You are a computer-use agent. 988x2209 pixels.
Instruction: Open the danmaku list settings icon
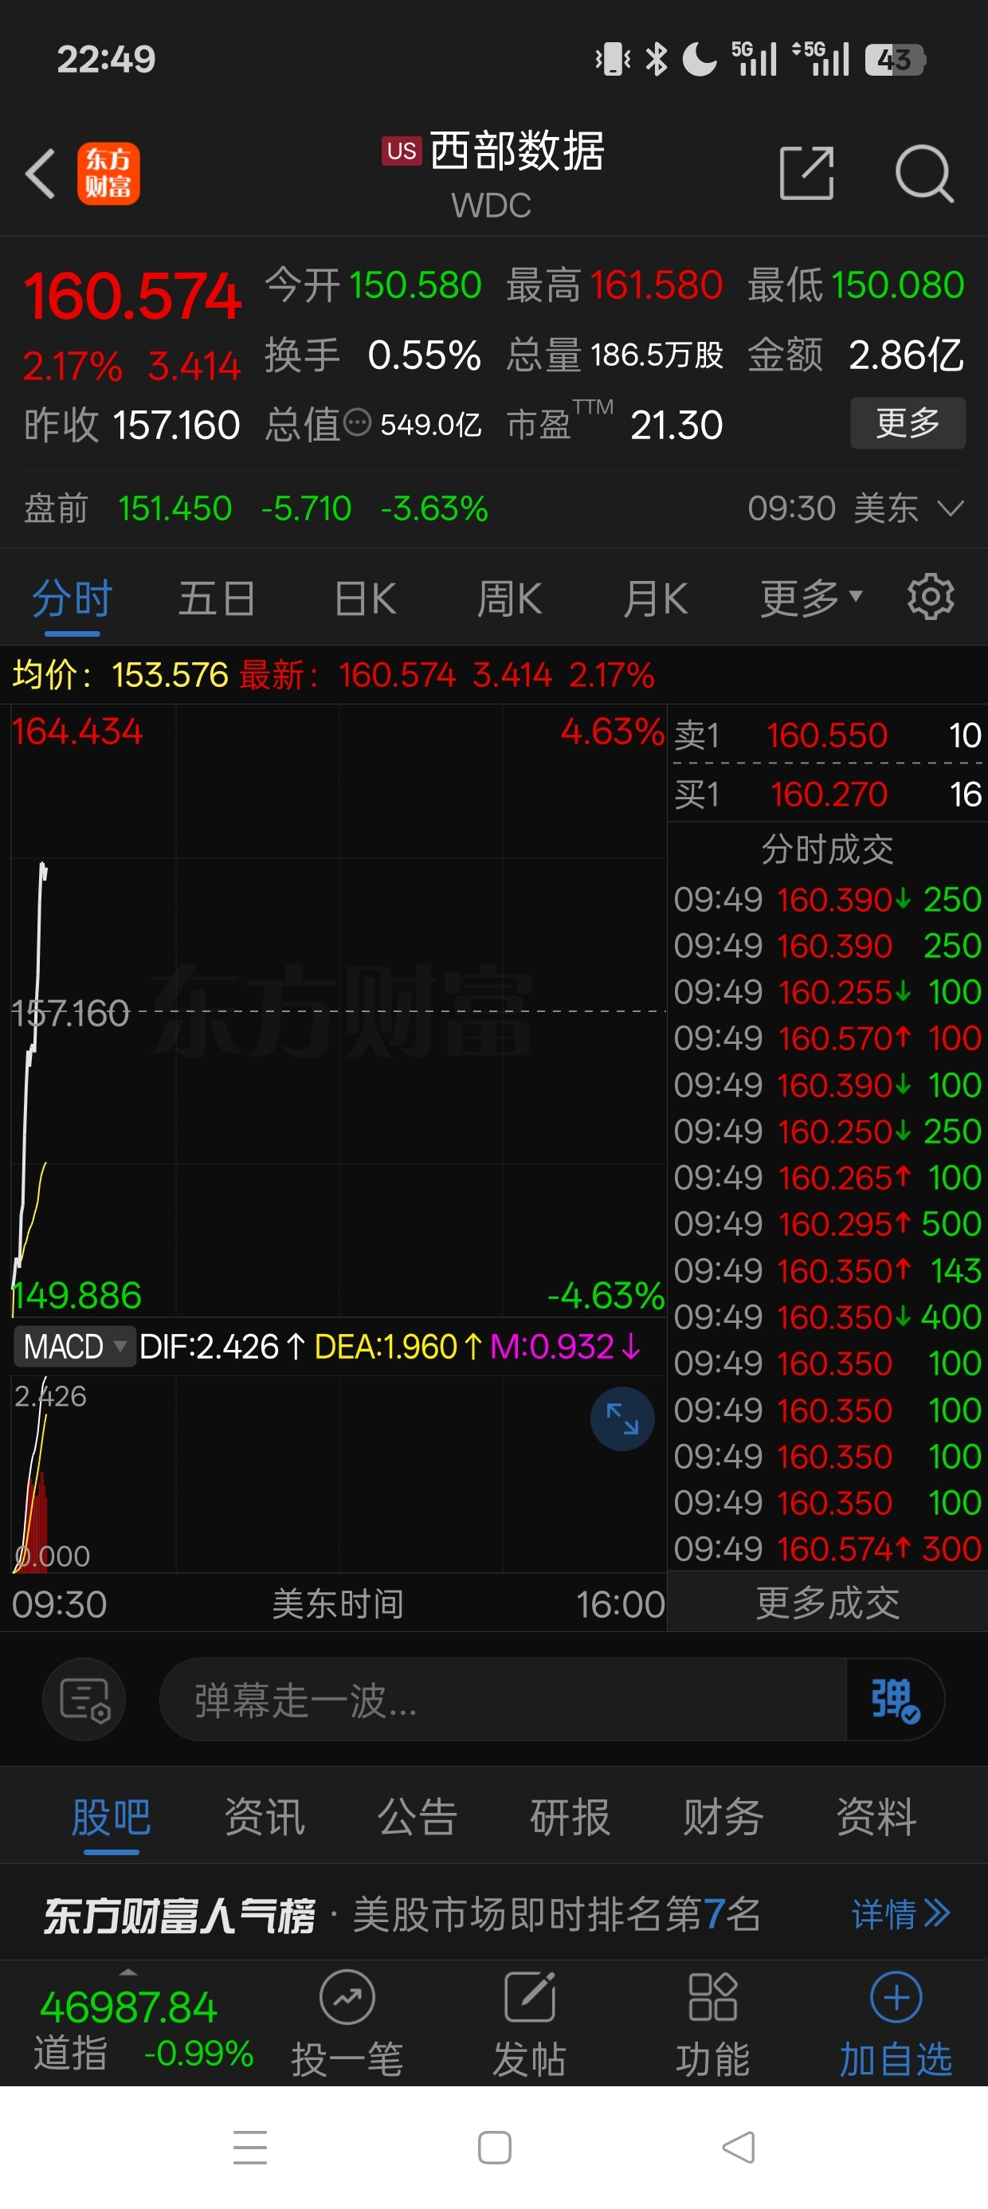84,1699
